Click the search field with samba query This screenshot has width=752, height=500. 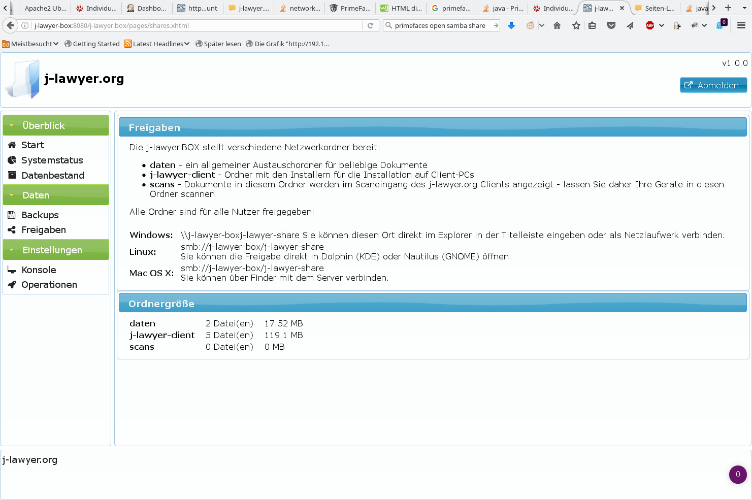pyautogui.click(x=440, y=25)
